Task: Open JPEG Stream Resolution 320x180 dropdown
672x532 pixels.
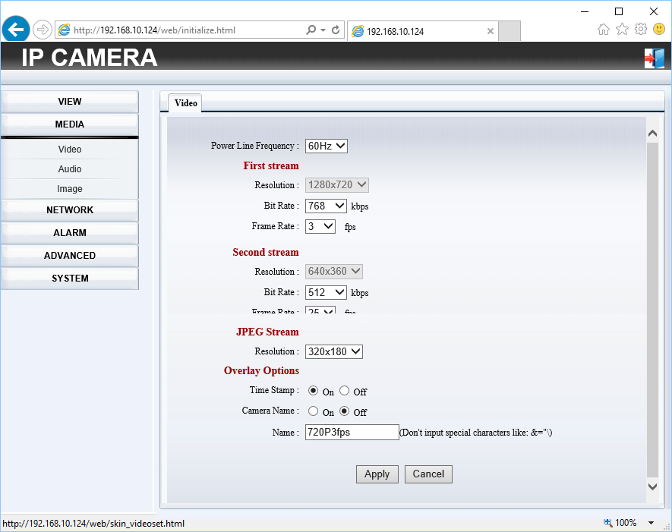Action: tap(334, 351)
